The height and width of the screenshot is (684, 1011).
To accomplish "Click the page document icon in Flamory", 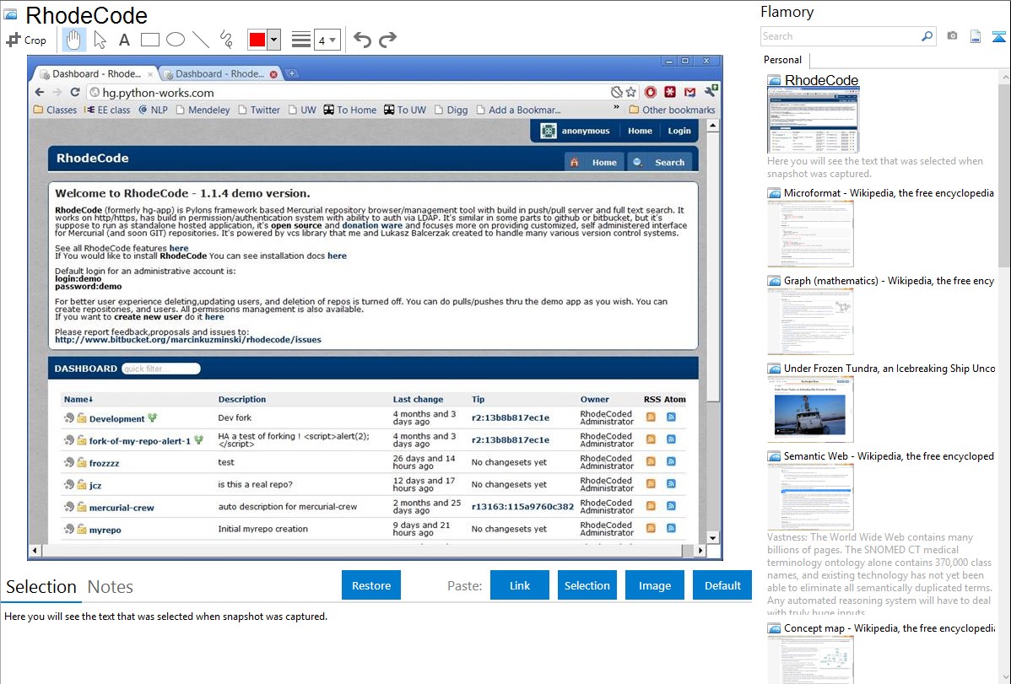I will 976,37.
